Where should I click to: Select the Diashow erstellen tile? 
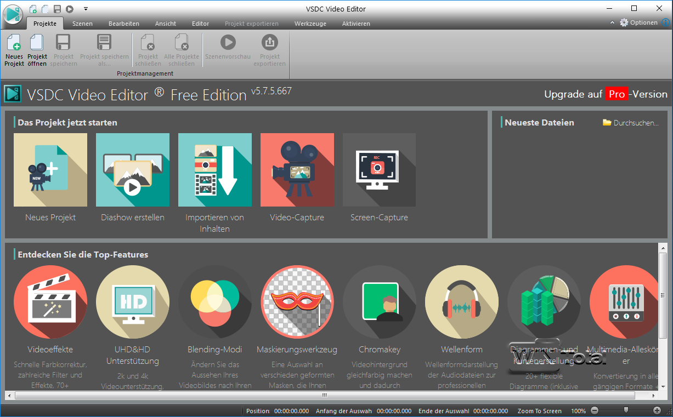click(132, 170)
